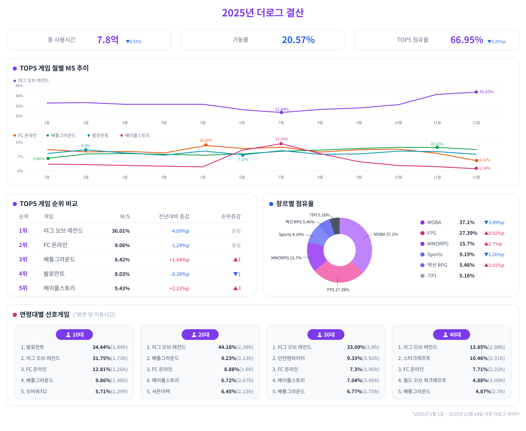Viewport: 526px width, 431px height.
Task: Toggle the 리그 오브 레전드 legend above top chart
Action: (x=31, y=80)
